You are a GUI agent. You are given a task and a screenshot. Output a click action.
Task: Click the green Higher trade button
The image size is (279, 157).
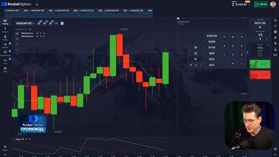click(x=260, y=64)
